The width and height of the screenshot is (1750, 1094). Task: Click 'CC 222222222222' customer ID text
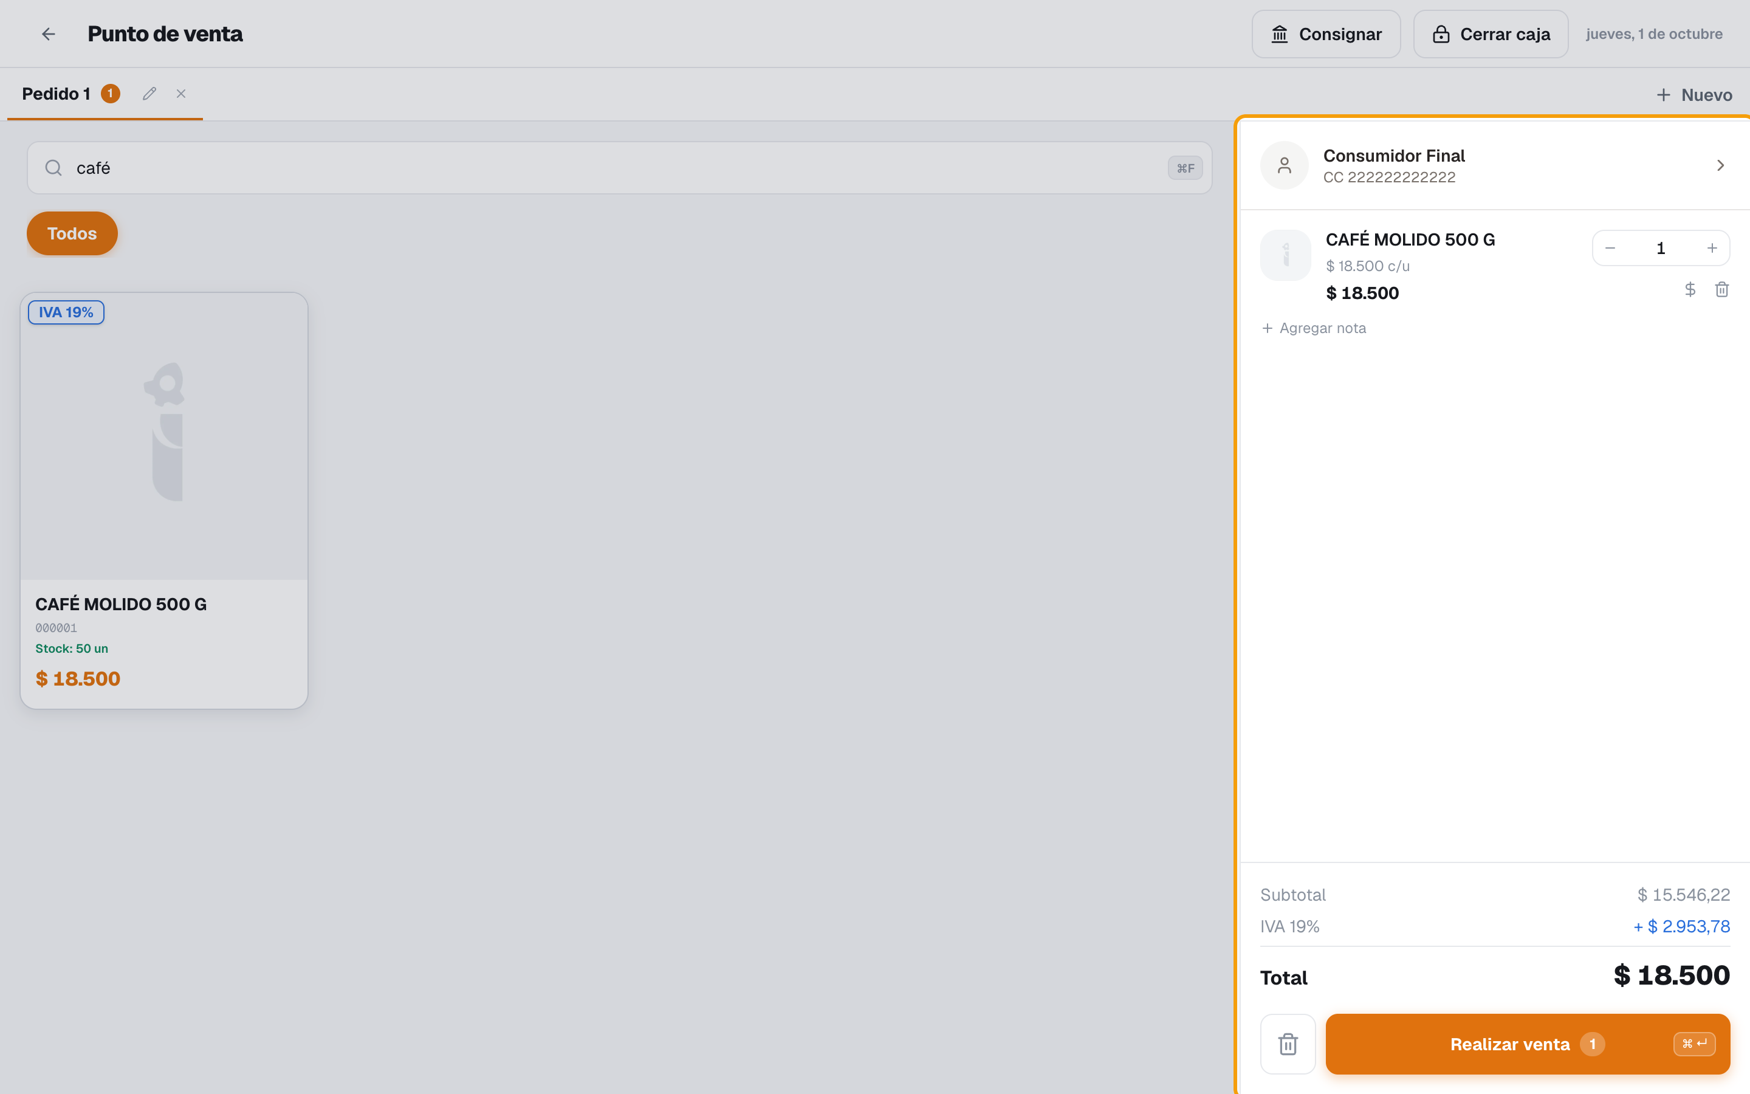coord(1389,177)
